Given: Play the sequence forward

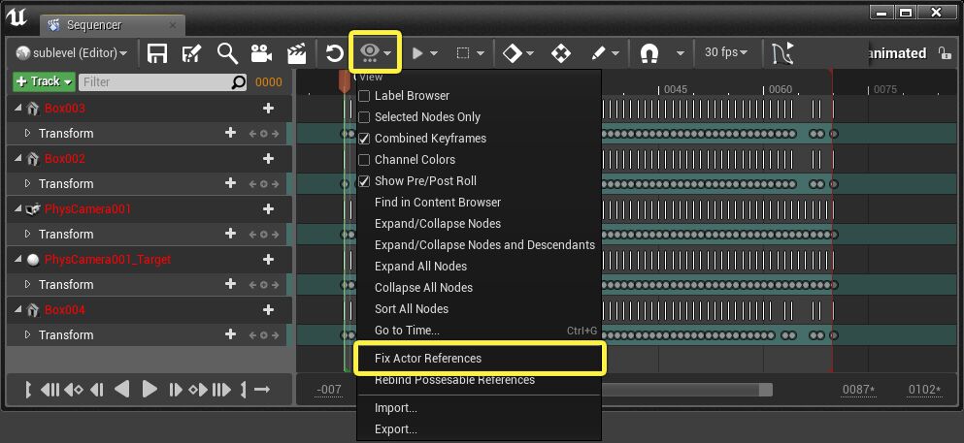Looking at the screenshot, I should (149, 389).
